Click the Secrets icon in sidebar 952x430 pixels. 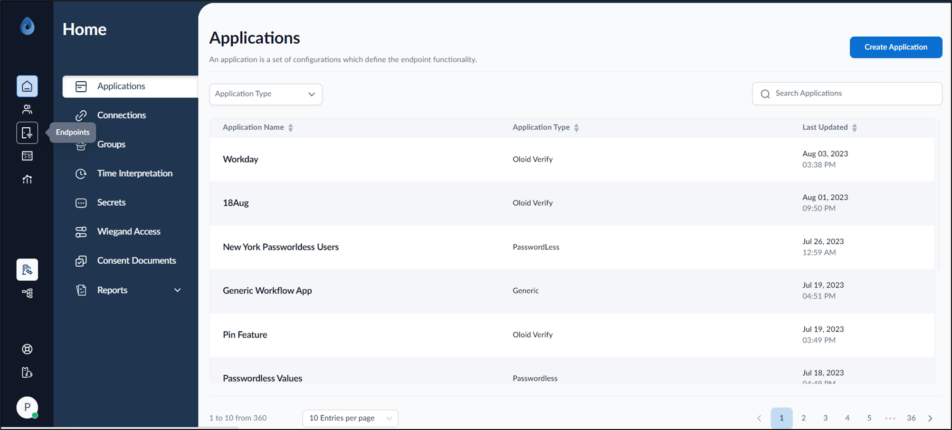click(81, 203)
